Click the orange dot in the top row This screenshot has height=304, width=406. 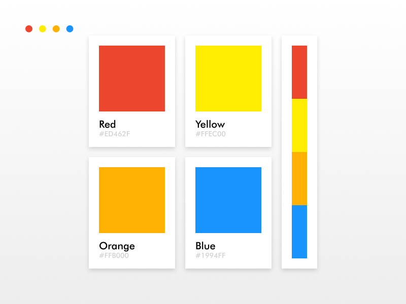(56, 29)
